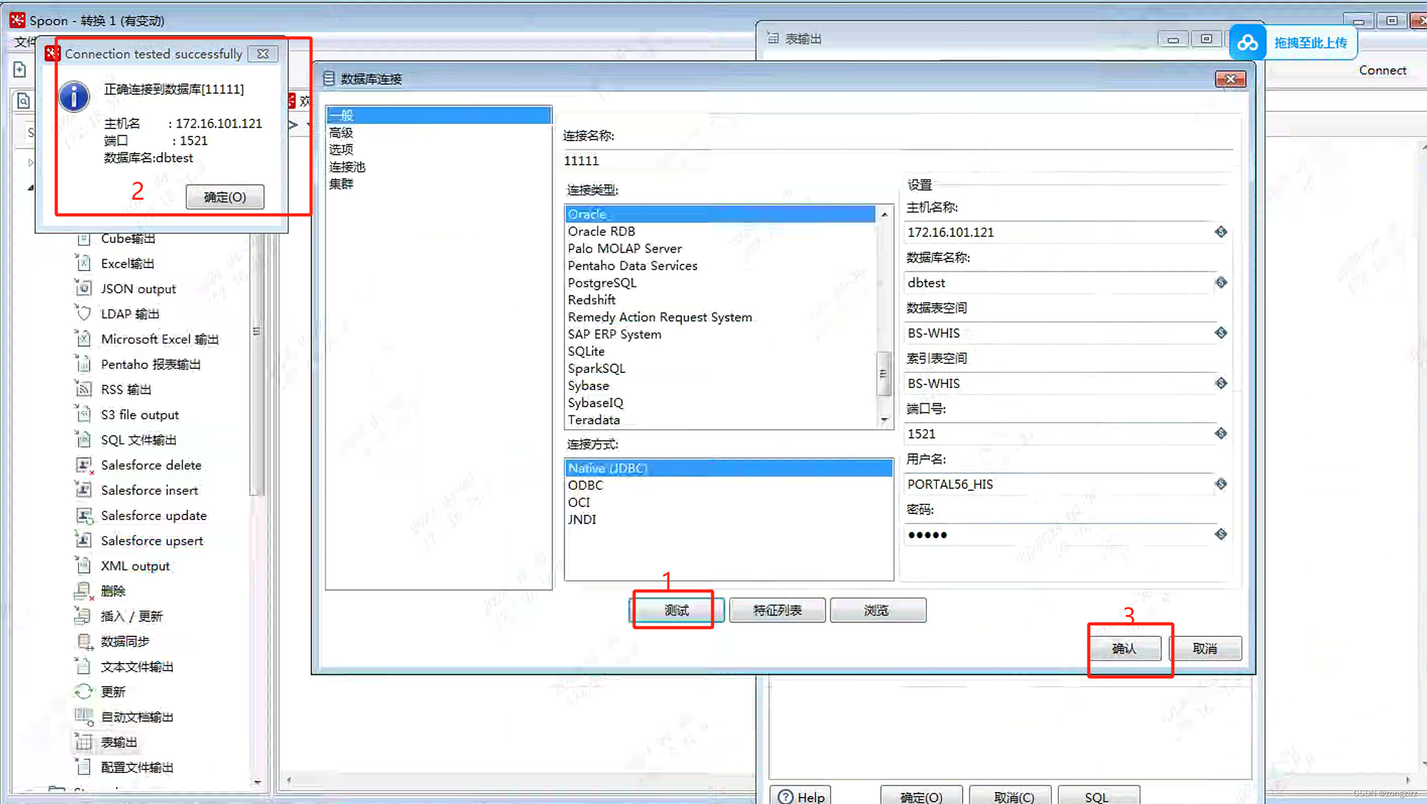
Task: Select SQLite connection type
Action: pyautogui.click(x=586, y=351)
